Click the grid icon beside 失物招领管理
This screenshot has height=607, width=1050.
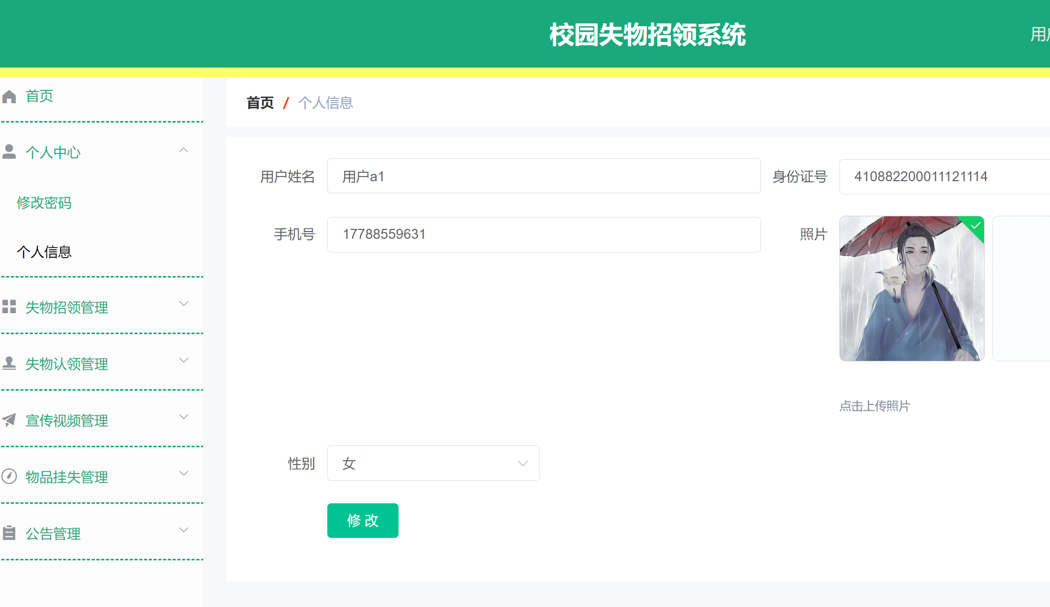(x=9, y=307)
